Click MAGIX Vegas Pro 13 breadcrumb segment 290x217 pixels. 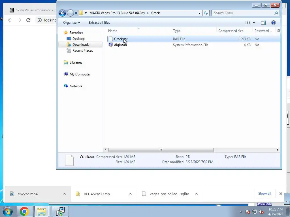pyautogui.click(x=117, y=13)
